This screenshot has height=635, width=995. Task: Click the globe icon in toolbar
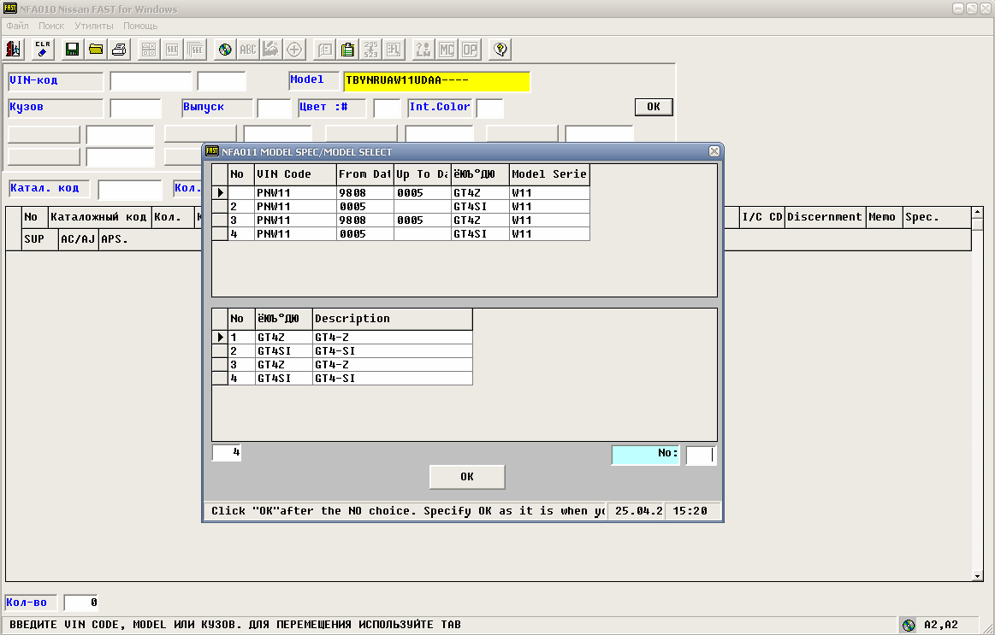click(x=225, y=50)
